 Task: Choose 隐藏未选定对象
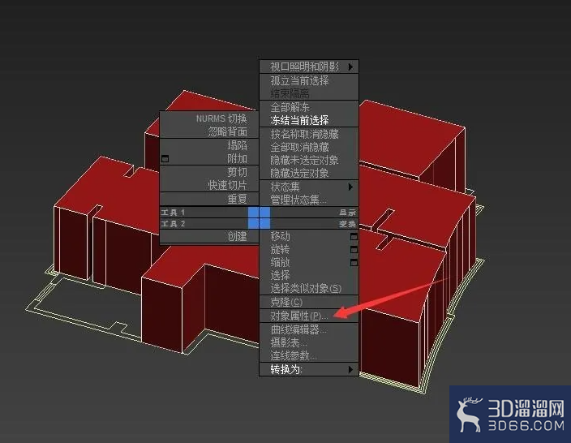pyautogui.click(x=309, y=161)
